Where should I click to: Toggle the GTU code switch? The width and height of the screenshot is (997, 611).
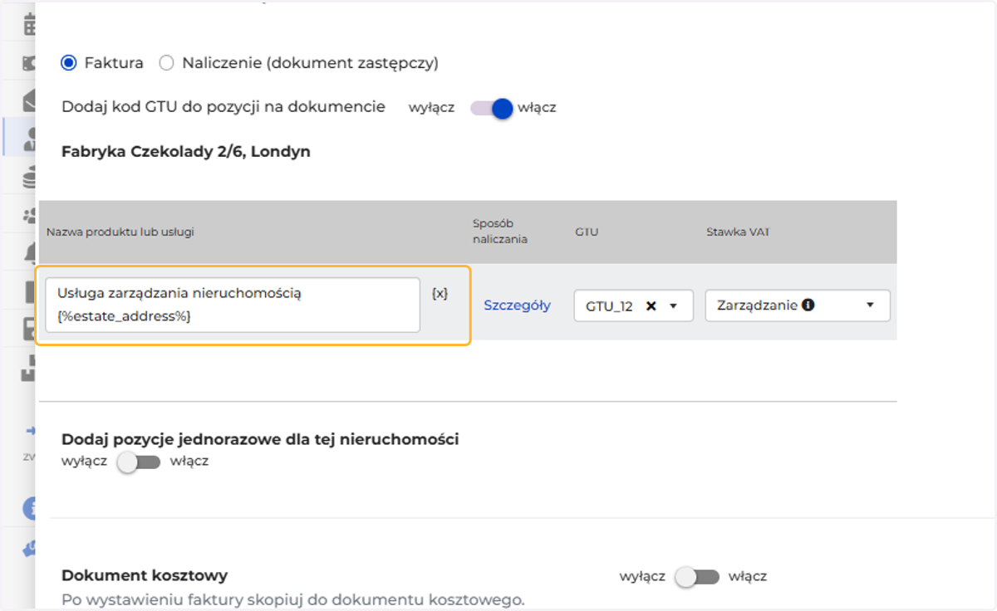click(x=492, y=108)
